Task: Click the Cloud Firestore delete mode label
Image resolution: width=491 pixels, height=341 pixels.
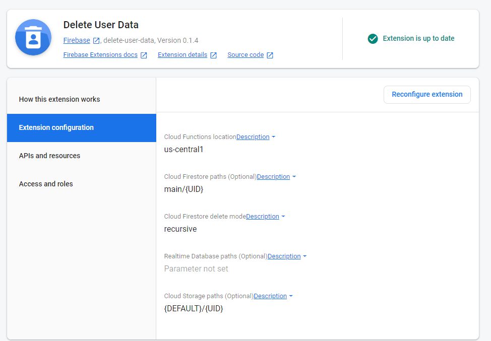Action: pyautogui.click(x=205, y=216)
